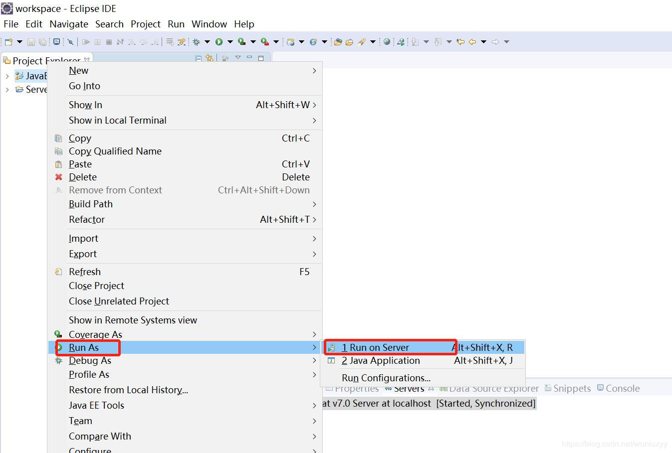
Task: Click the Step Return icon
Action: tap(155, 42)
